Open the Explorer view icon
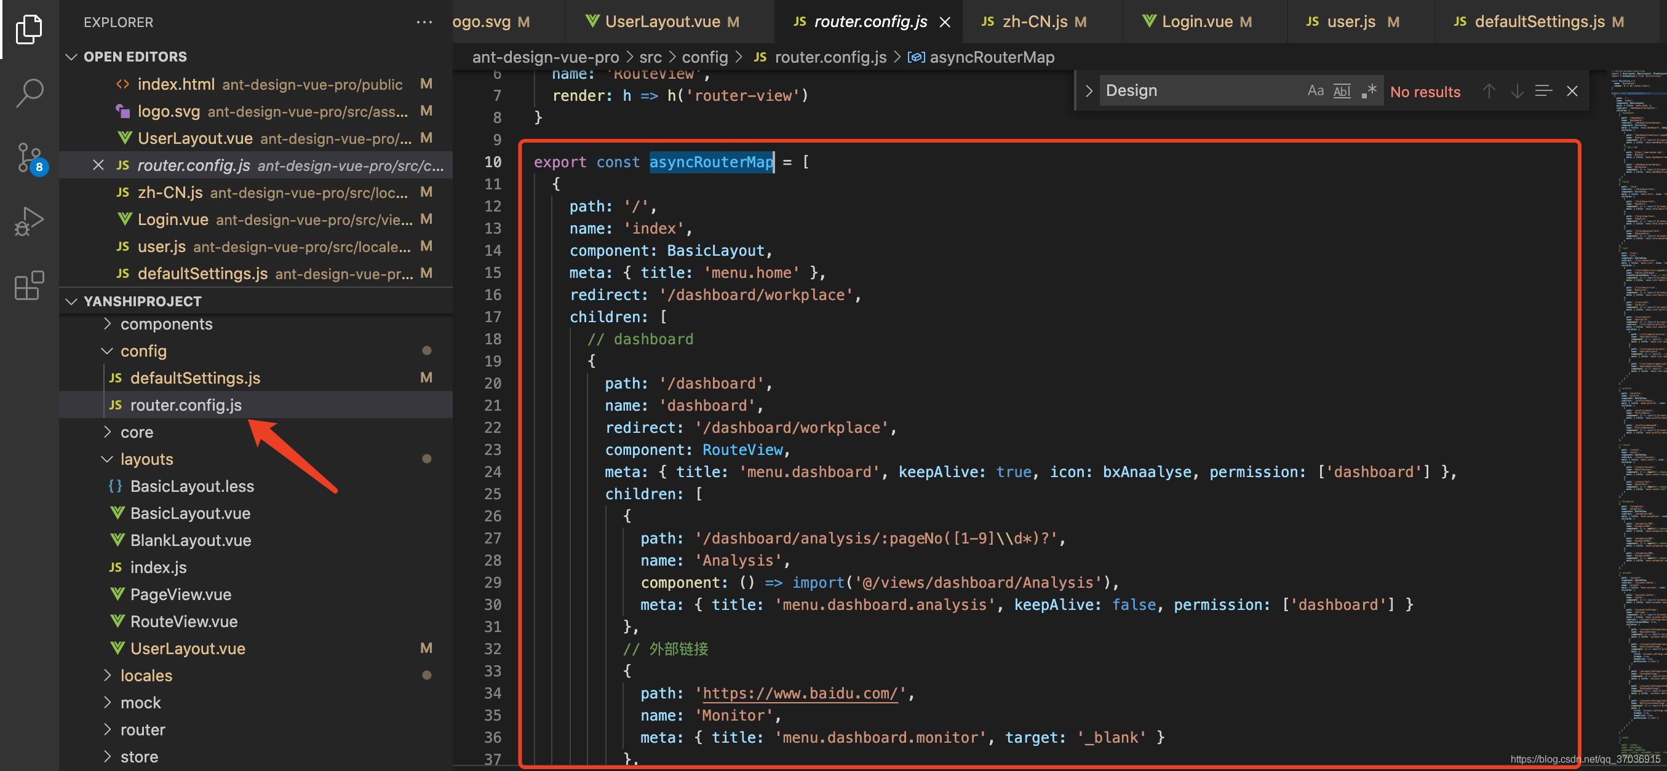1667x771 pixels. click(28, 29)
